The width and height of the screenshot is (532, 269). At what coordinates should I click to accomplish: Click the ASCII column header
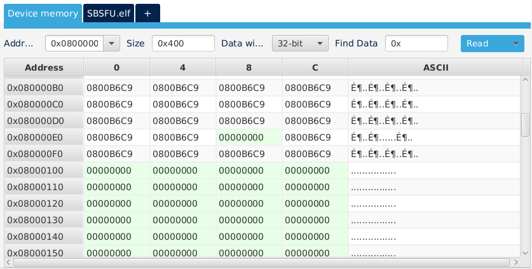435,67
